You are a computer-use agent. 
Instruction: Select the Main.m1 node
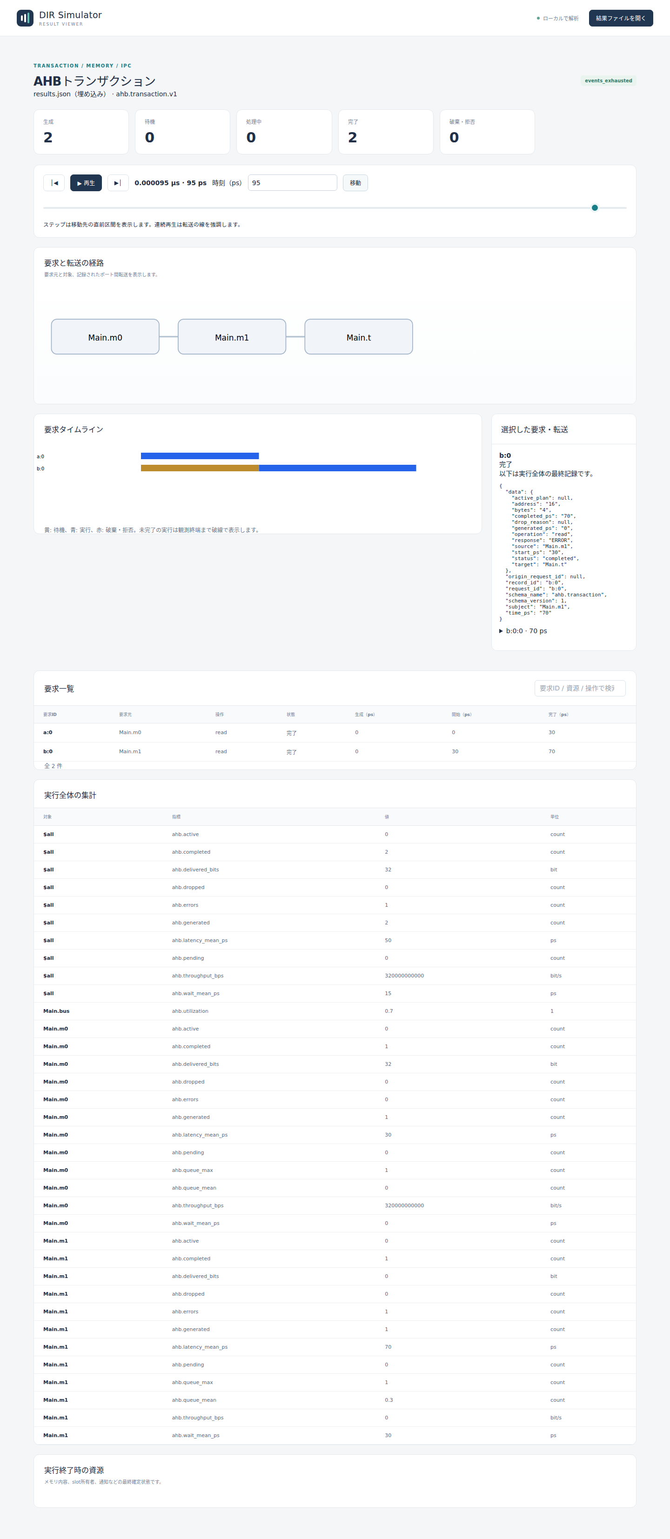pos(232,337)
